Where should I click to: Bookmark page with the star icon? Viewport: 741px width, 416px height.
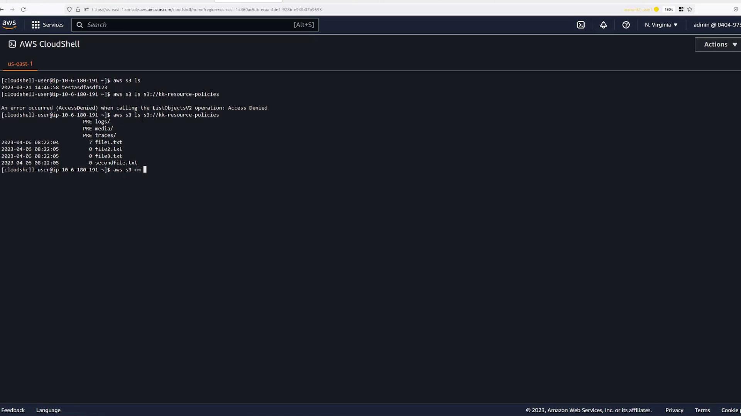pyautogui.click(x=690, y=9)
